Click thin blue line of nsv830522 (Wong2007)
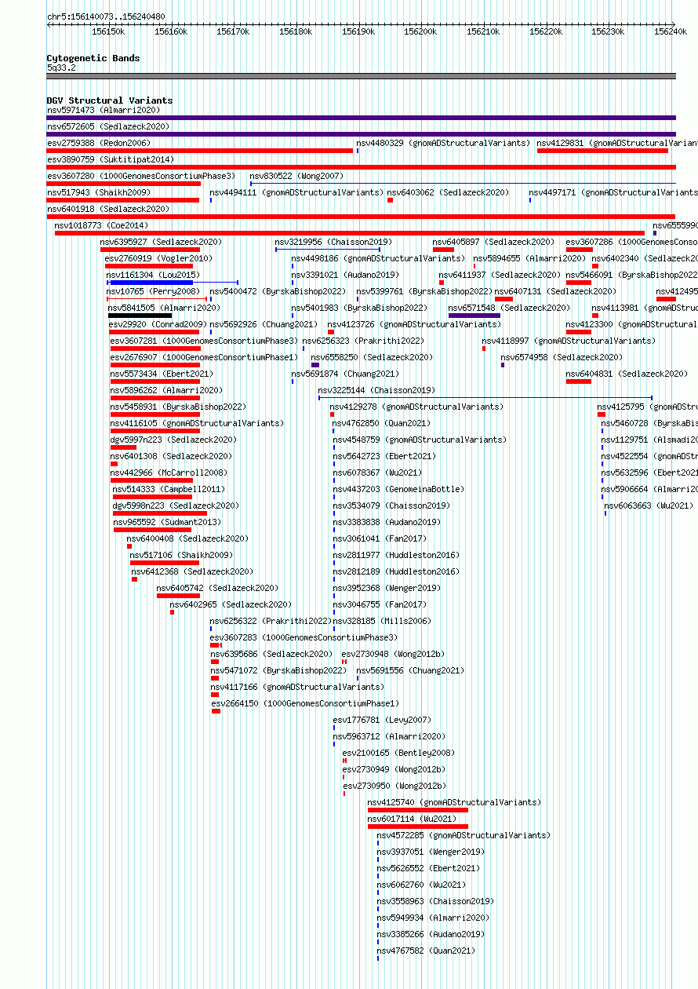 click(x=463, y=184)
